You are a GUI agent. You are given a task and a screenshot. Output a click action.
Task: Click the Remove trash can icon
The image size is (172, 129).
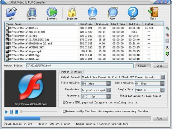tap(32, 12)
